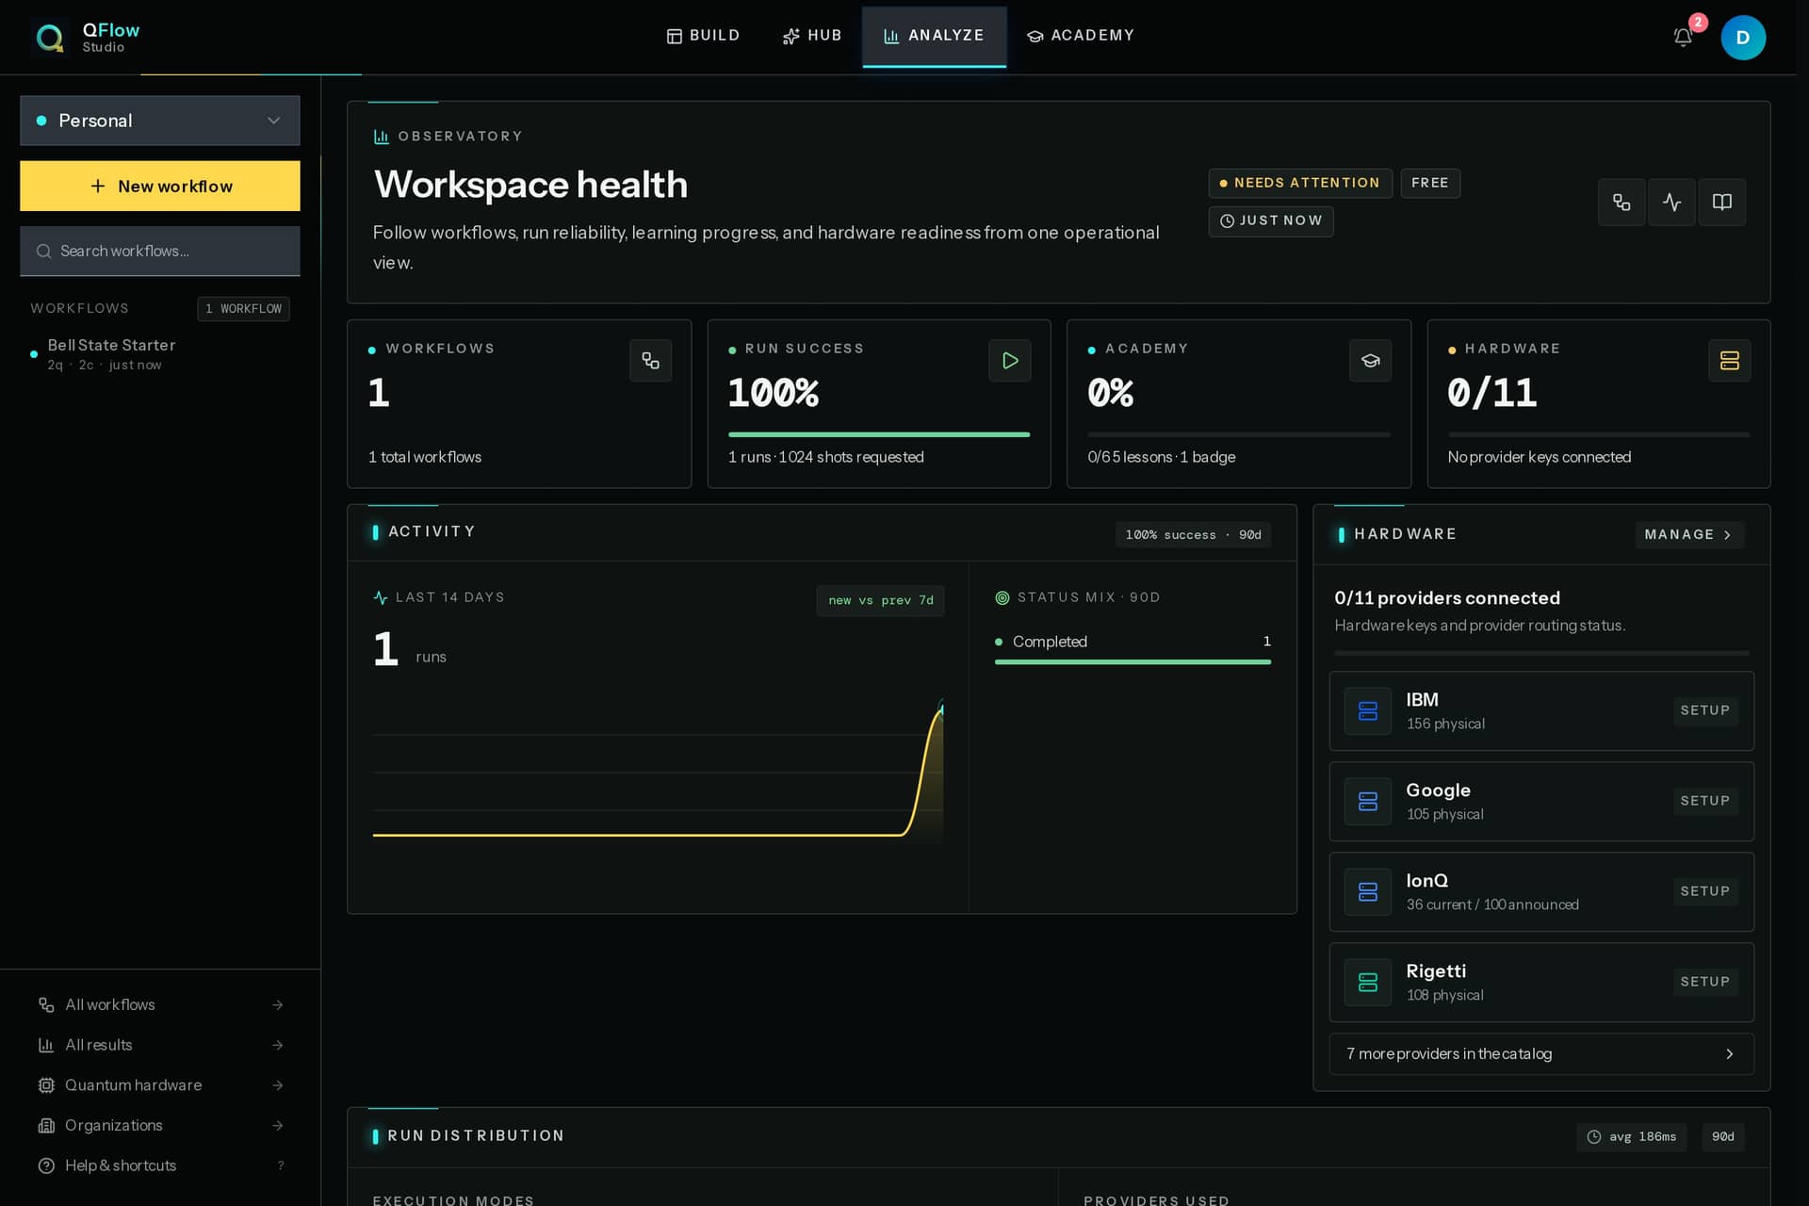The image size is (1809, 1206).
Task: Click the Organizations building icon
Action: click(x=46, y=1125)
